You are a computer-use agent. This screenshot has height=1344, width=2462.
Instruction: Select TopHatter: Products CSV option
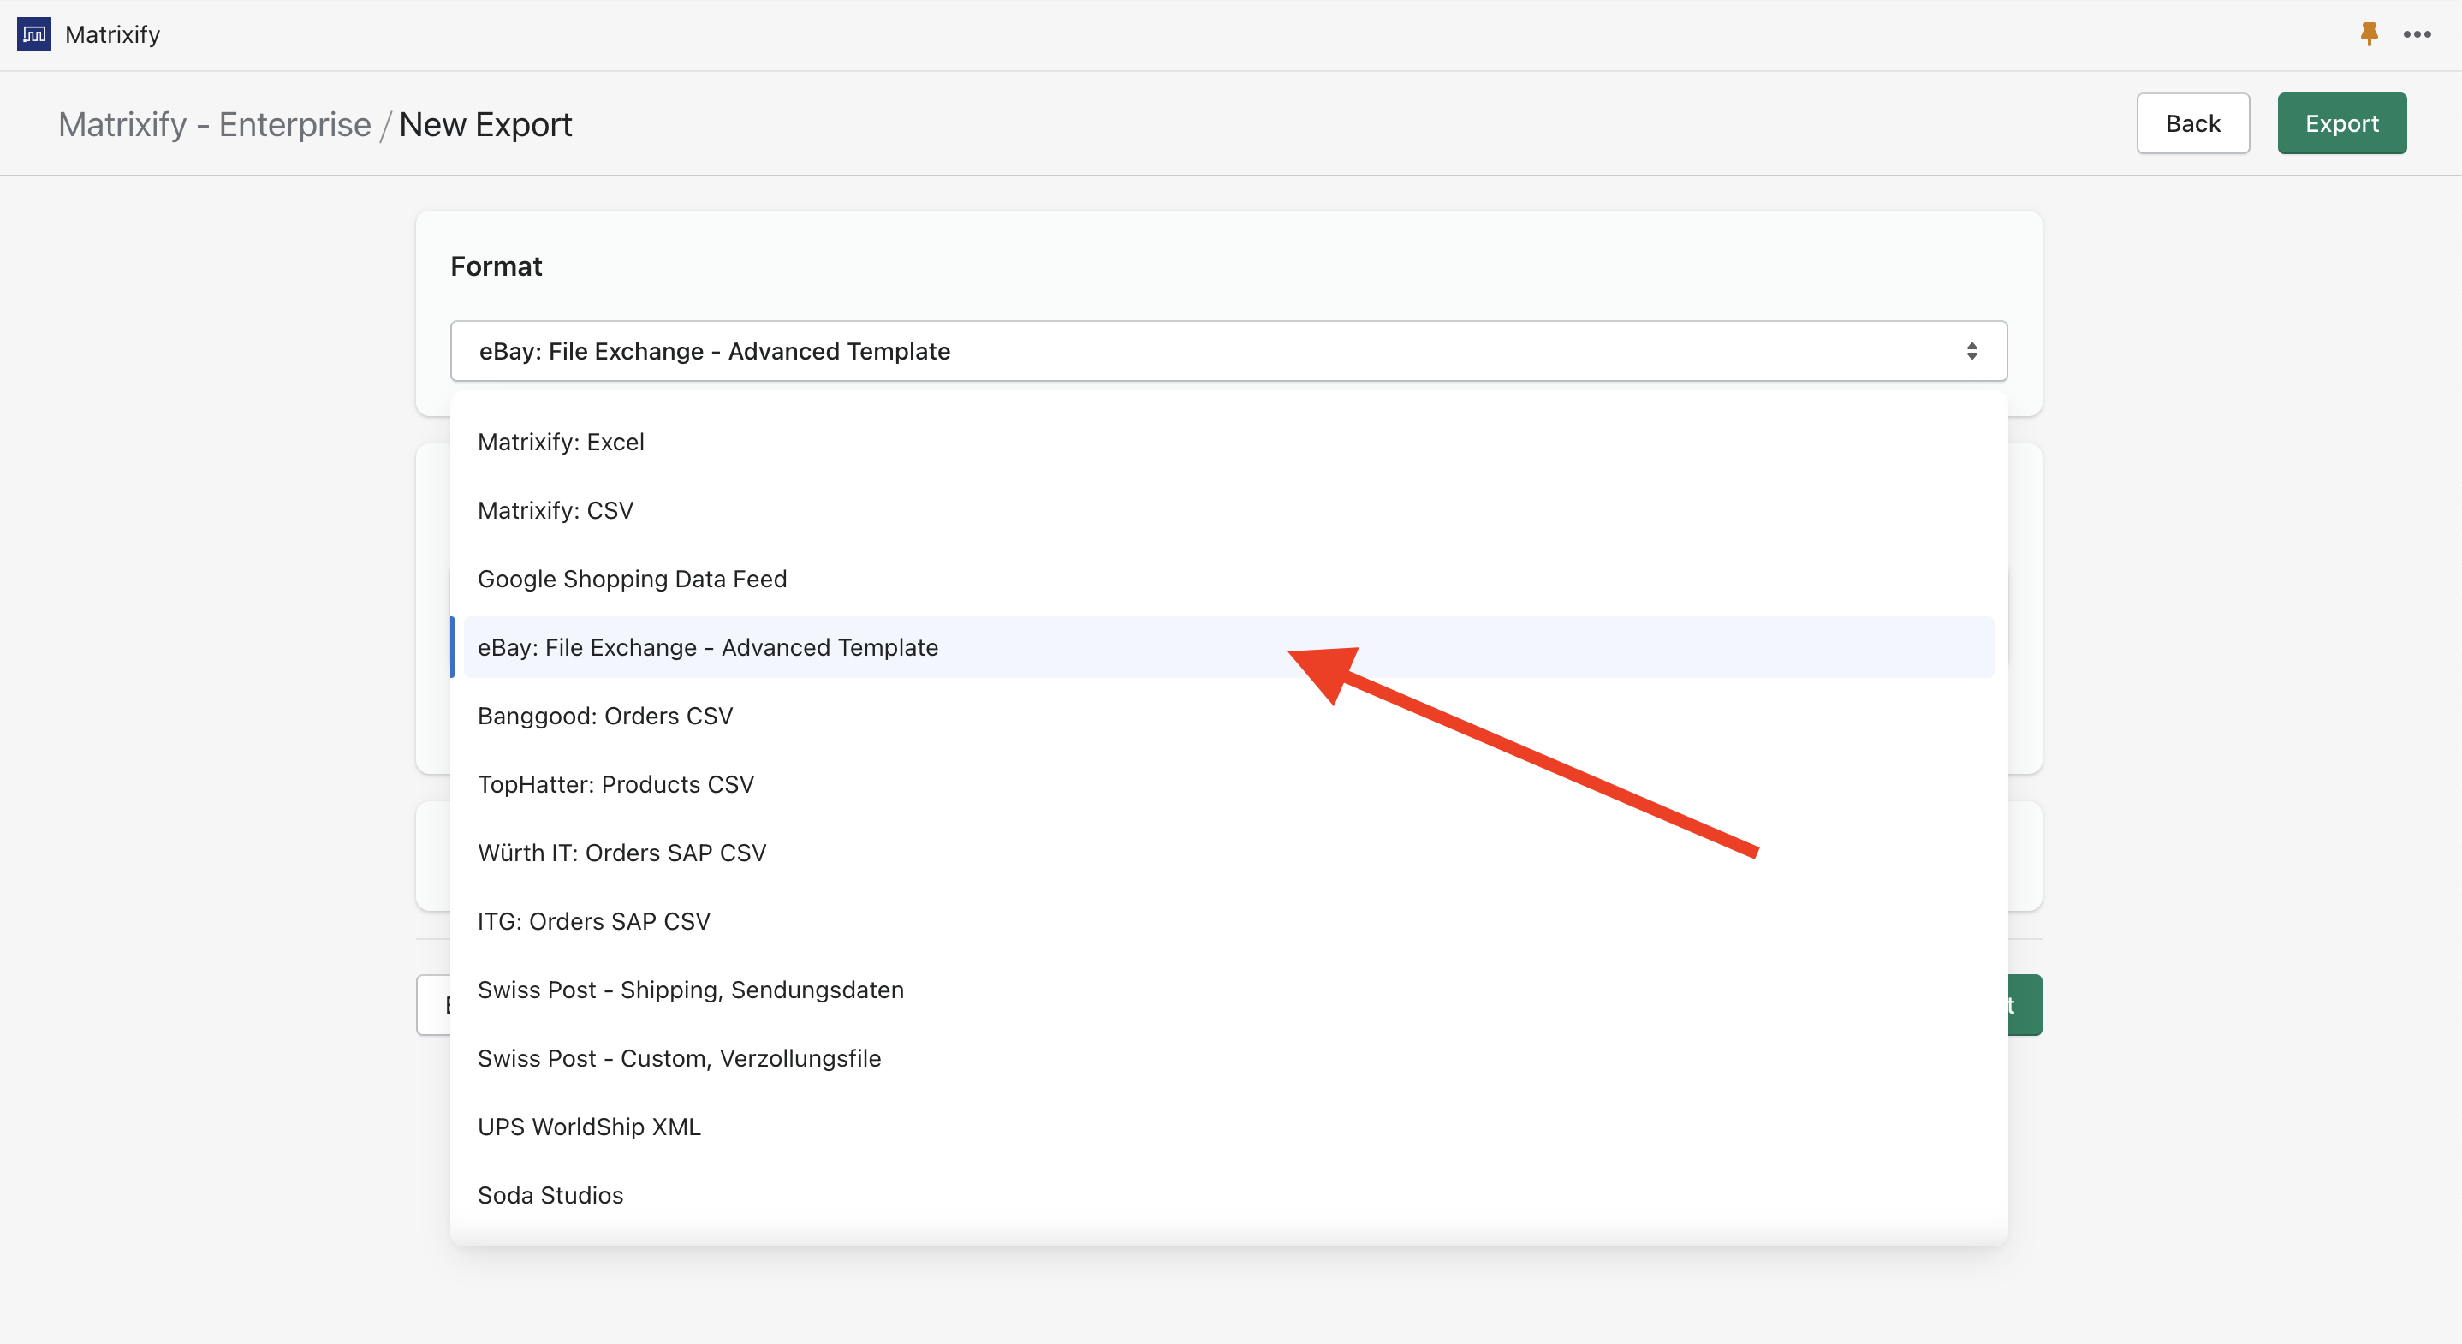615,784
